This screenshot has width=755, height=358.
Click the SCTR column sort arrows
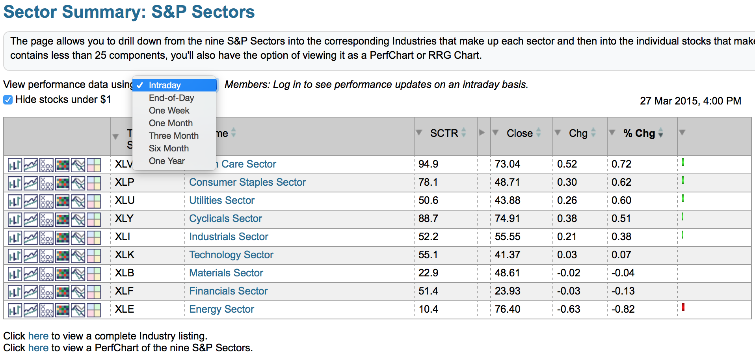tap(464, 133)
